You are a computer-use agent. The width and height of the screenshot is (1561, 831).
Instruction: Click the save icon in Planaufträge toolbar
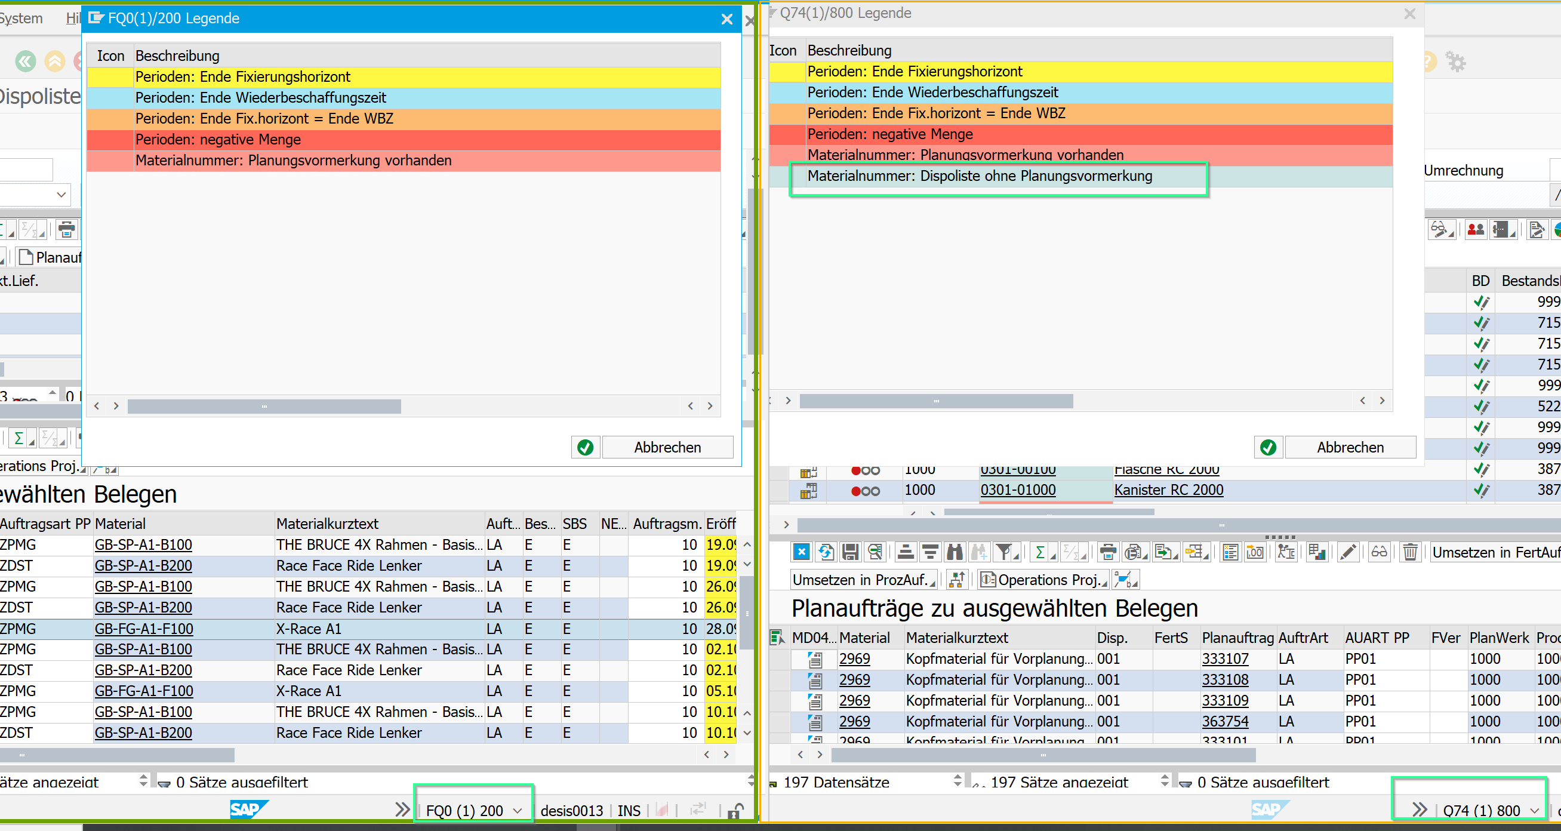pos(850,552)
